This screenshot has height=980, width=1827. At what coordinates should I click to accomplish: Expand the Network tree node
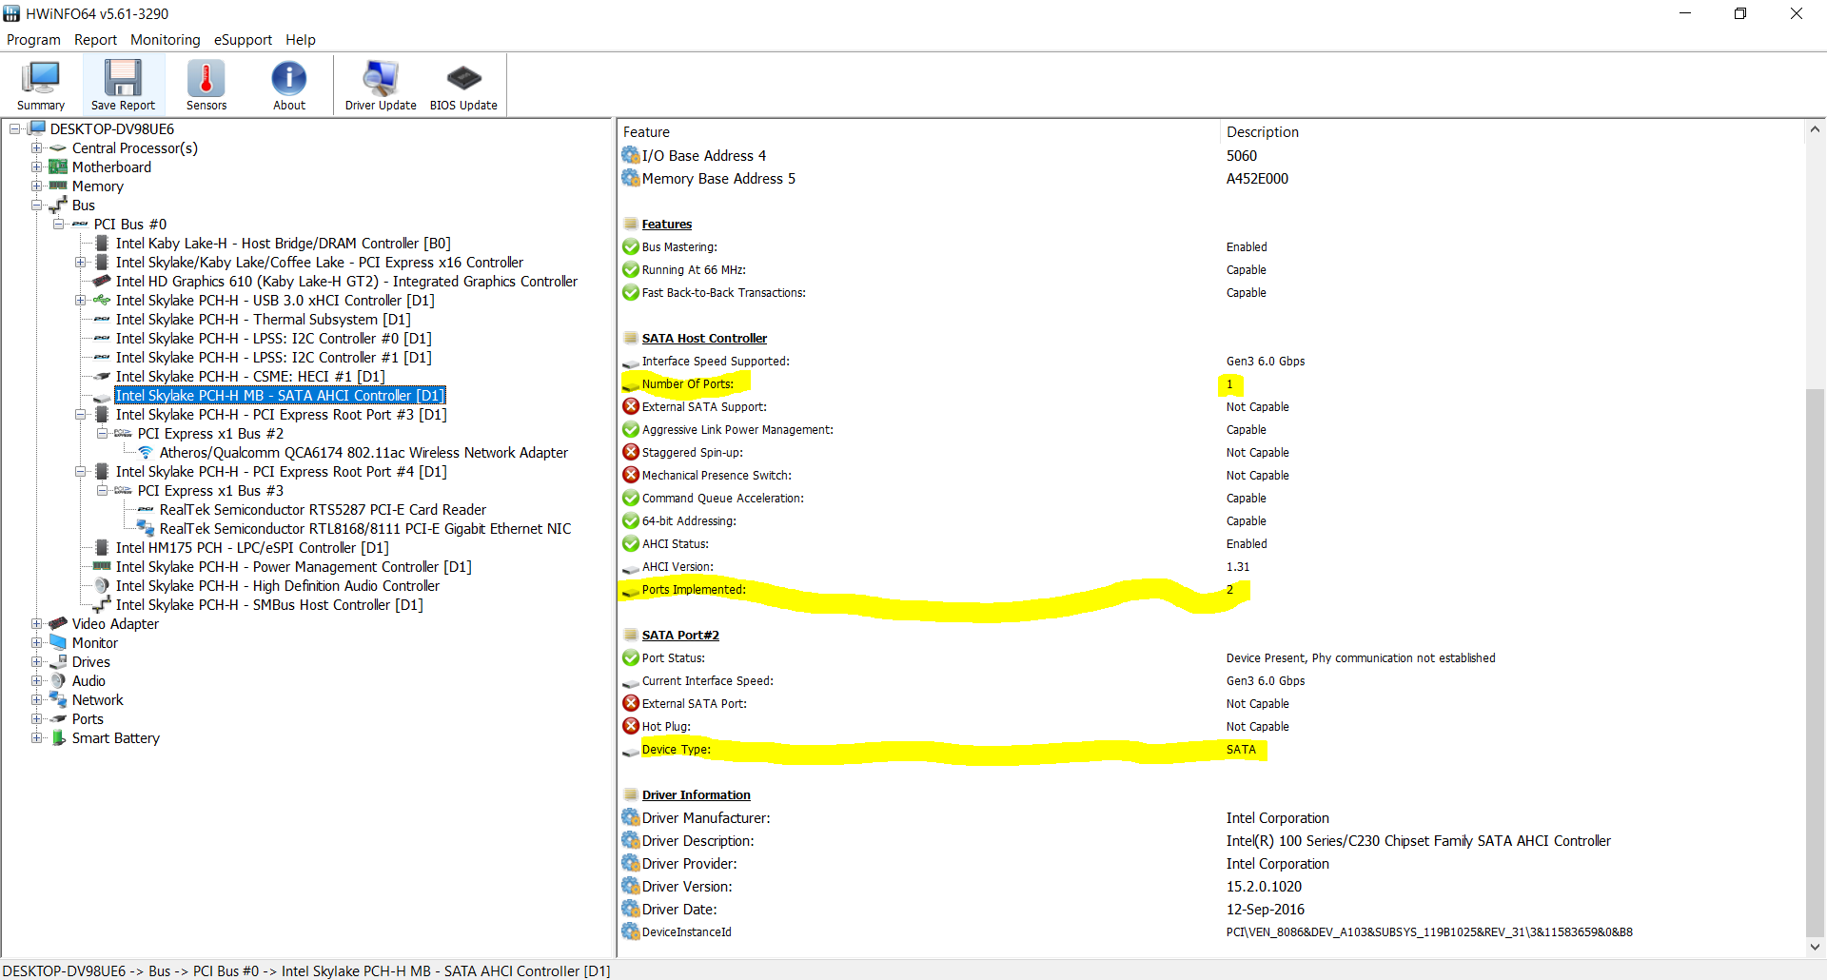pyautogui.click(x=36, y=700)
